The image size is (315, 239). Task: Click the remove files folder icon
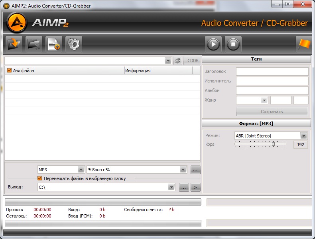[x=34, y=44]
